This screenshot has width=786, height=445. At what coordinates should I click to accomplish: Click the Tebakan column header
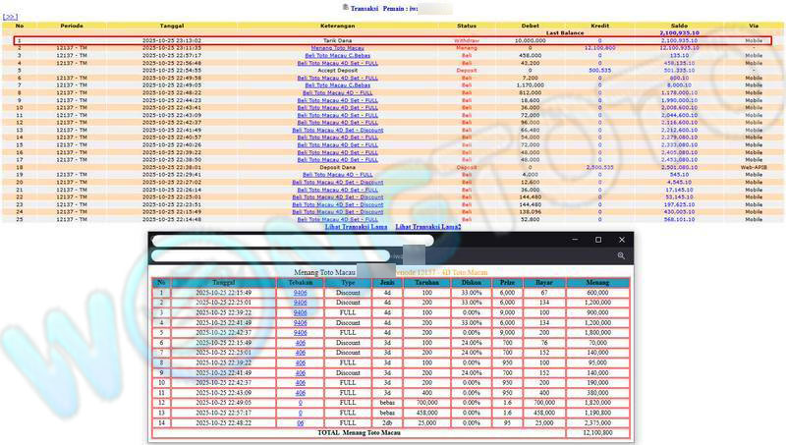pyautogui.click(x=300, y=282)
